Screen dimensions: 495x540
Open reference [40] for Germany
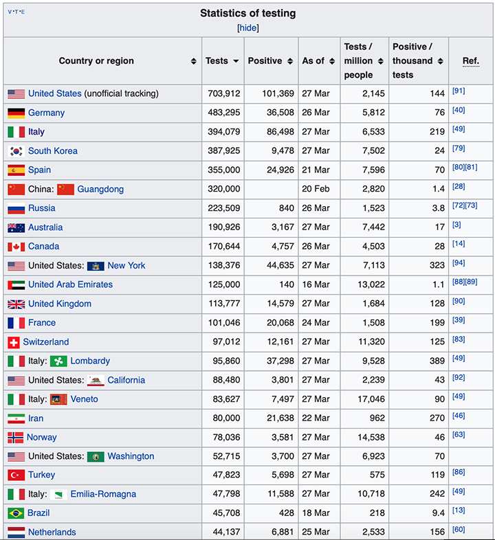pos(459,110)
